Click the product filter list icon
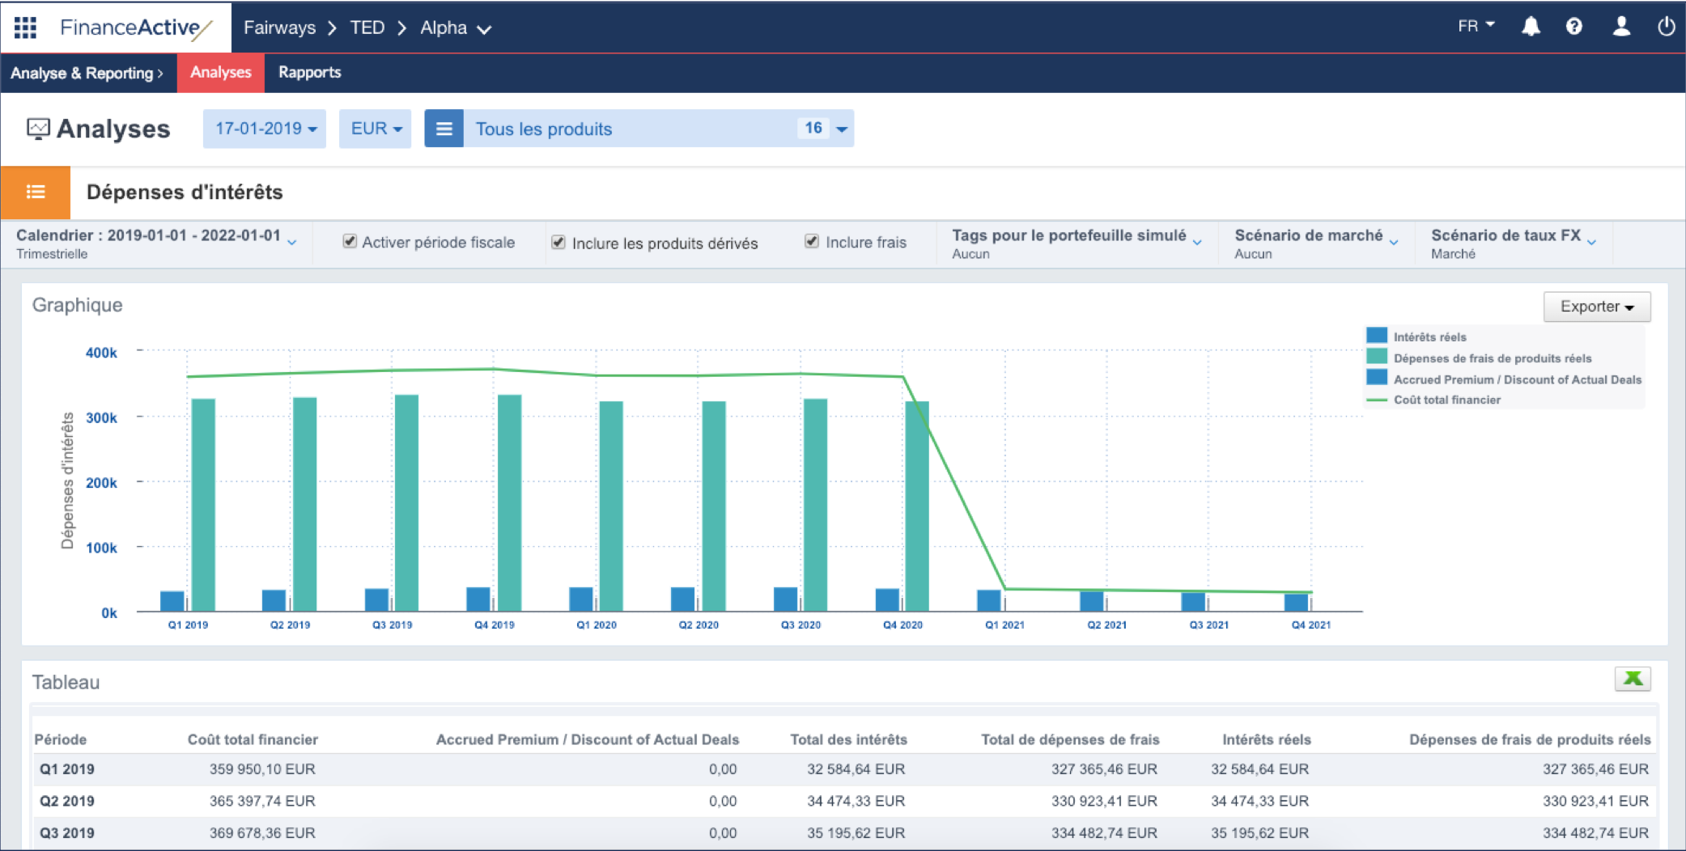Image resolution: width=1686 pixels, height=851 pixels. pos(444,128)
